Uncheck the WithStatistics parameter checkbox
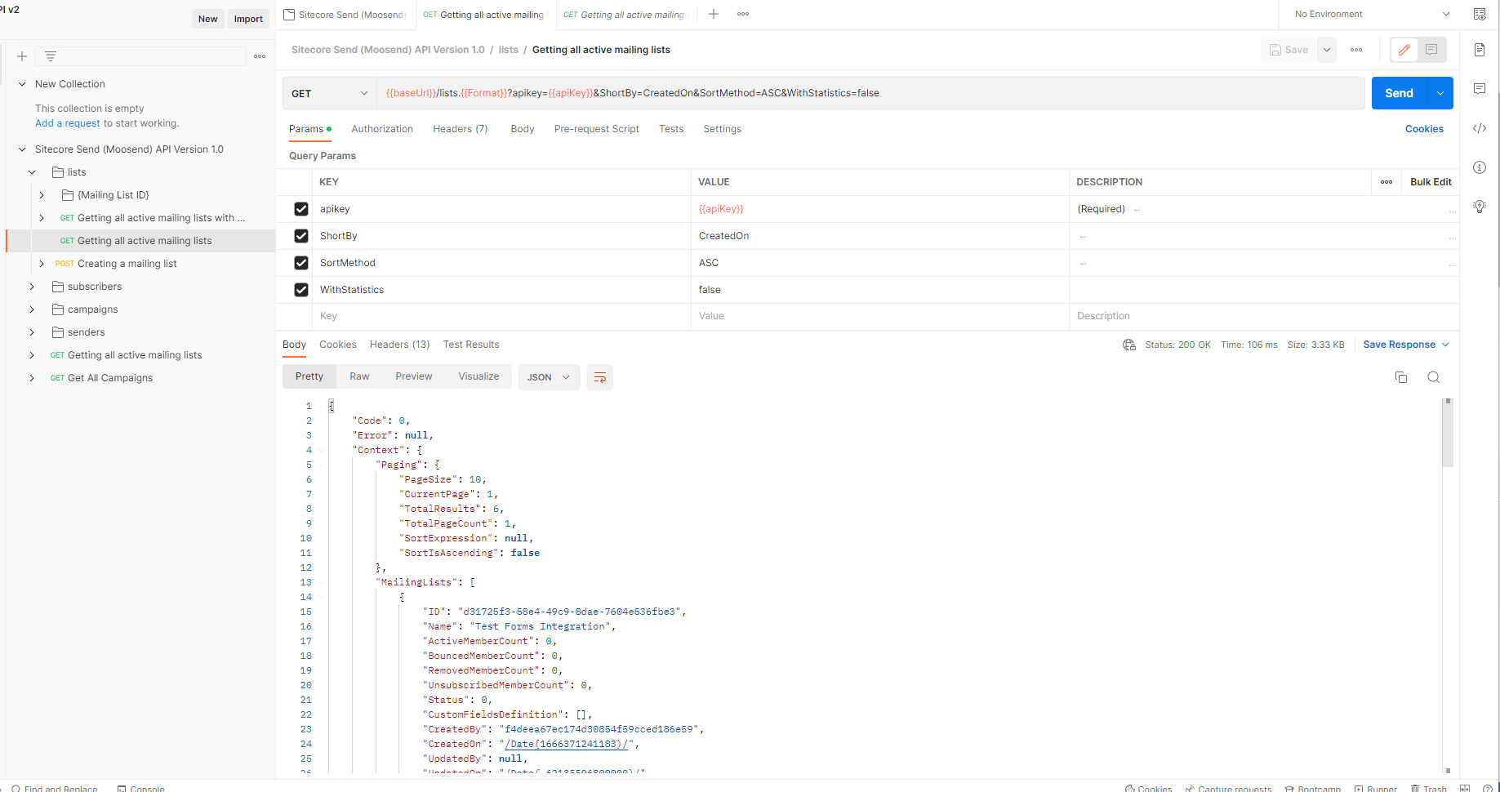 301,290
